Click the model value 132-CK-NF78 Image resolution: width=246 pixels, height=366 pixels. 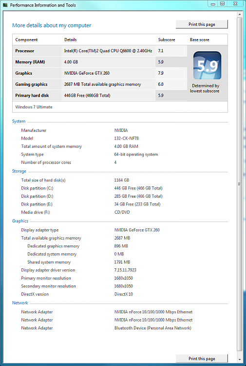click(x=127, y=139)
